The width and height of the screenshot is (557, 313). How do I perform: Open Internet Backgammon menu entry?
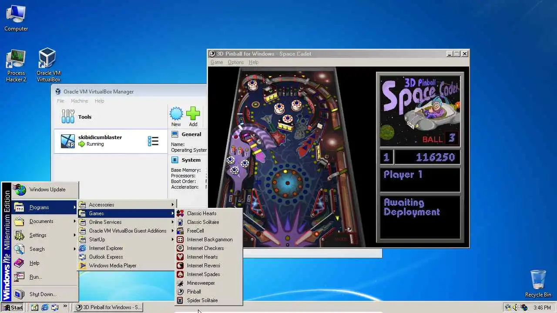[x=208, y=240]
